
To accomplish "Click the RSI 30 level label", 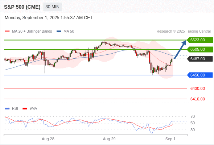I will [193, 130].
